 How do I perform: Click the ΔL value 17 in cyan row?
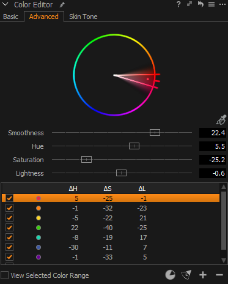click(x=143, y=237)
